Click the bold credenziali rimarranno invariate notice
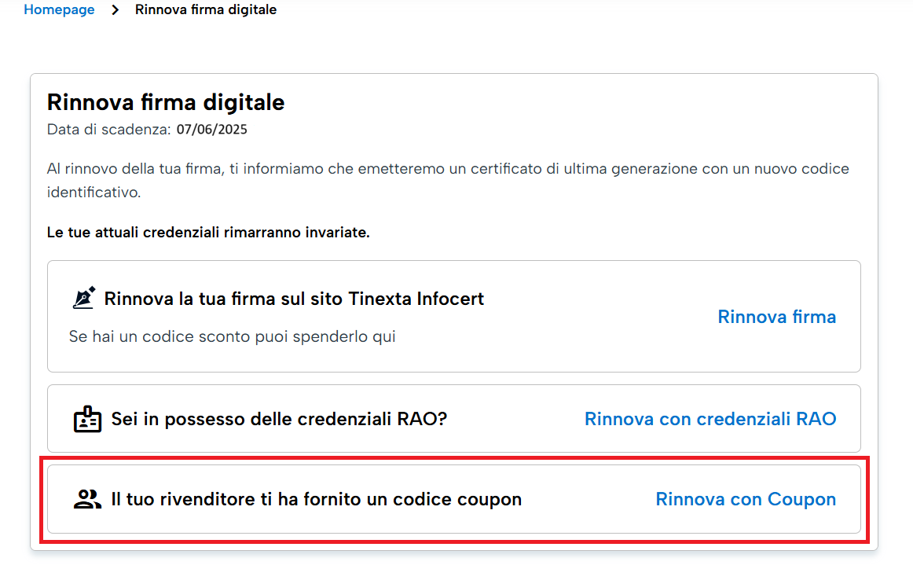 pos(208,233)
